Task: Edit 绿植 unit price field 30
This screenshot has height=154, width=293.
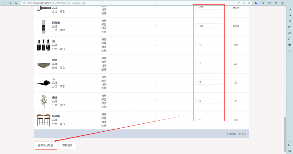Action: pyautogui.click(x=209, y=101)
